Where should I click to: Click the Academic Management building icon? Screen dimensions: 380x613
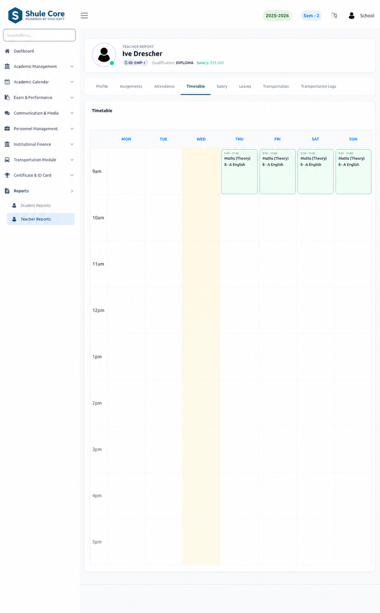(7, 66)
